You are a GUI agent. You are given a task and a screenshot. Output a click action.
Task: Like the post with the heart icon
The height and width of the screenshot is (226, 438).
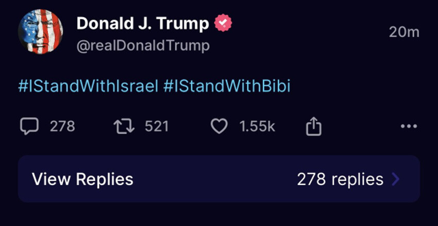pyautogui.click(x=220, y=126)
